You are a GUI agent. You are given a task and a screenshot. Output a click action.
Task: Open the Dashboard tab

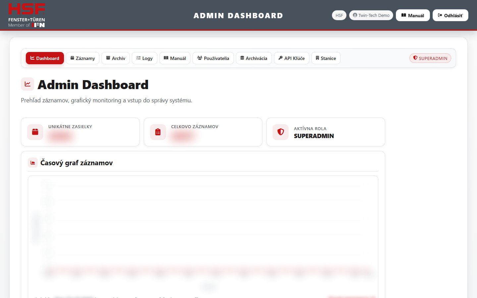pyautogui.click(x=45, y=58)
